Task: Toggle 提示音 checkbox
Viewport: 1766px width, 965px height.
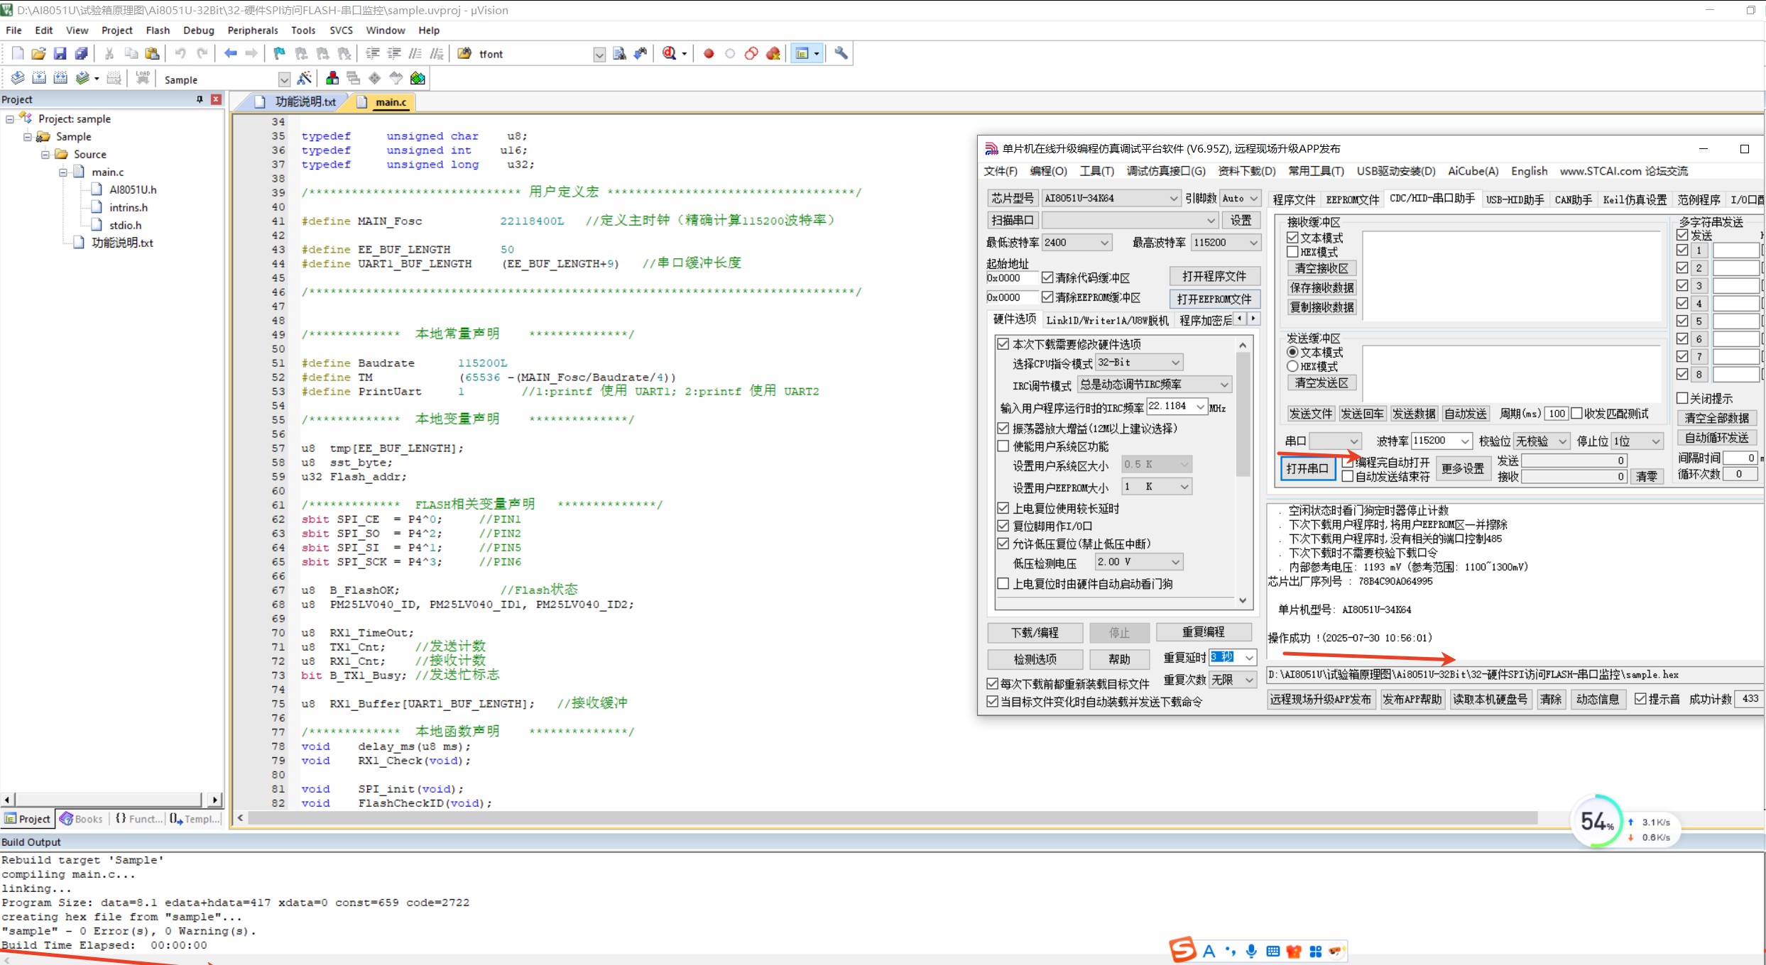Action: [1640, 699]
